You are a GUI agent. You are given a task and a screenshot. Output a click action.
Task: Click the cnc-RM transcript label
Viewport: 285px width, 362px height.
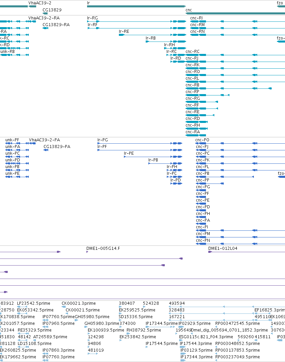[197, 25]
